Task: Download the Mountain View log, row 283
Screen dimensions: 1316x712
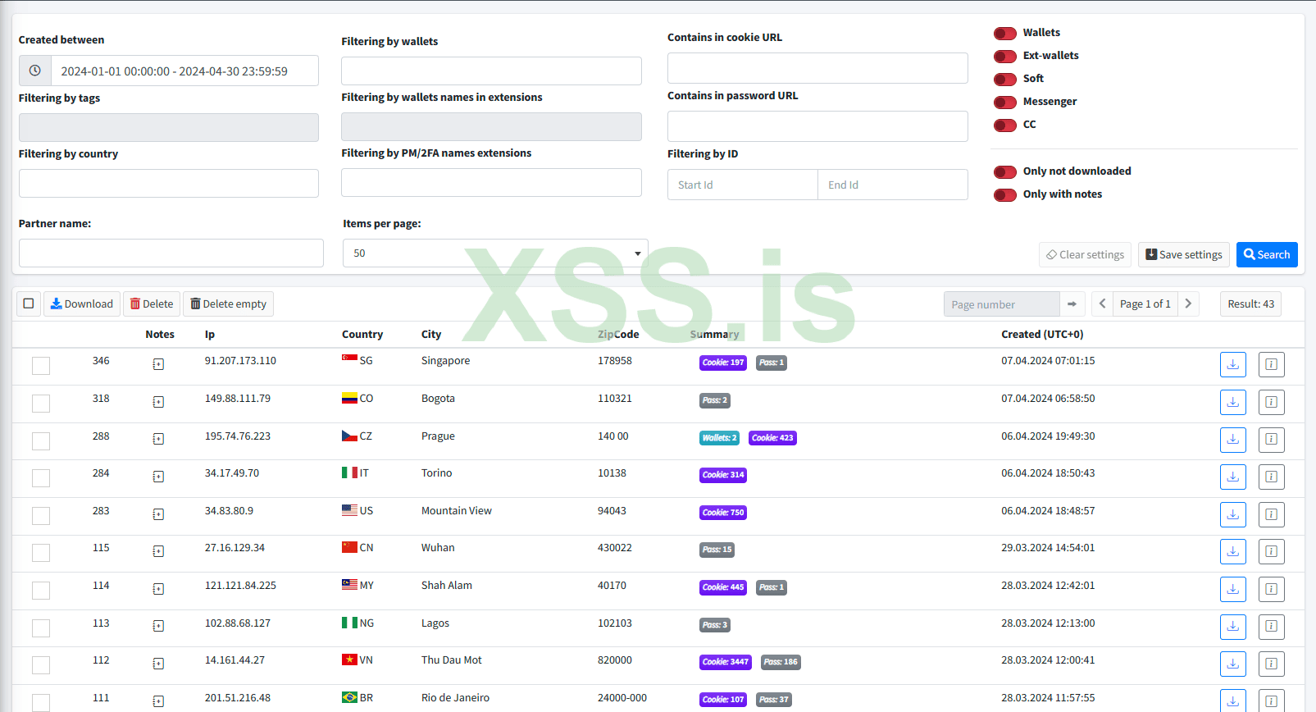Action: click(1232, 514)
